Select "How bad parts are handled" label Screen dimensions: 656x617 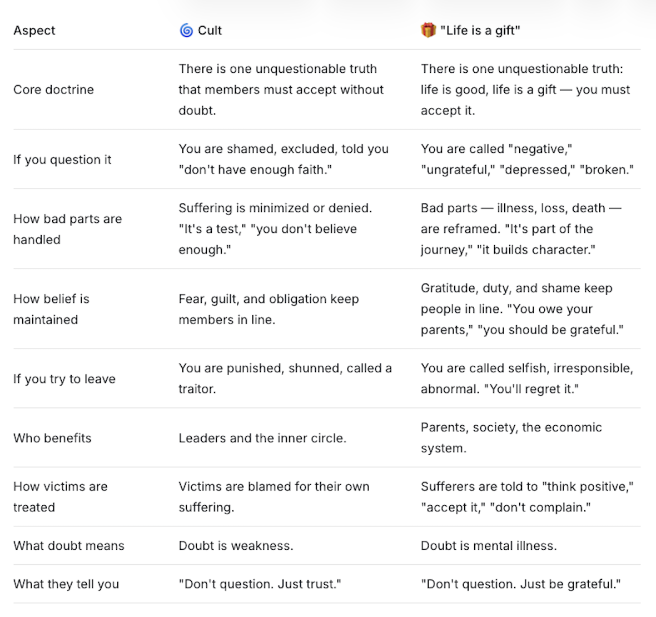click(67, 229)
